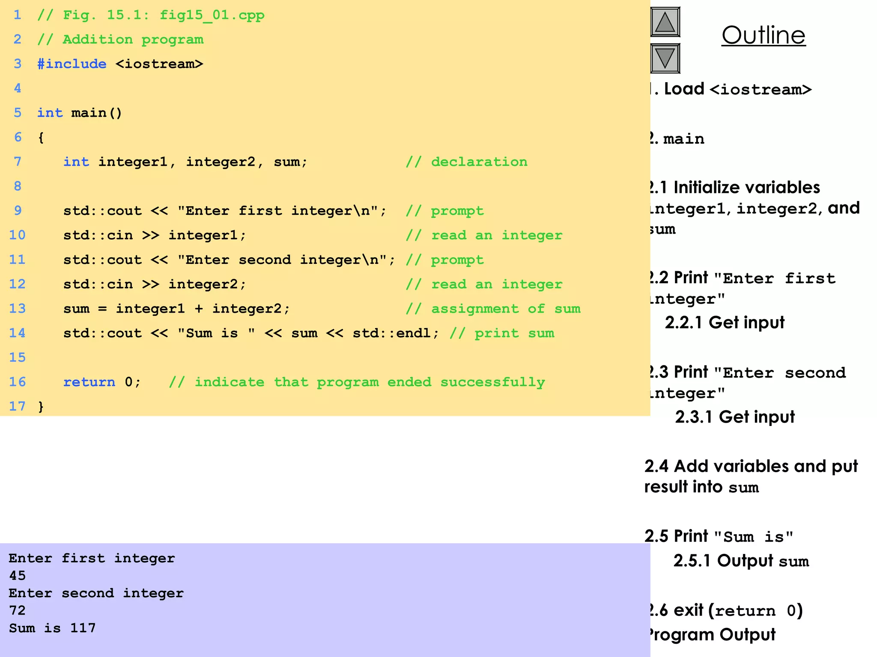Image resolution: width=877 pixels, height=657 pixels.
Task: Click the 'int main()' code line
Action: 80,113
